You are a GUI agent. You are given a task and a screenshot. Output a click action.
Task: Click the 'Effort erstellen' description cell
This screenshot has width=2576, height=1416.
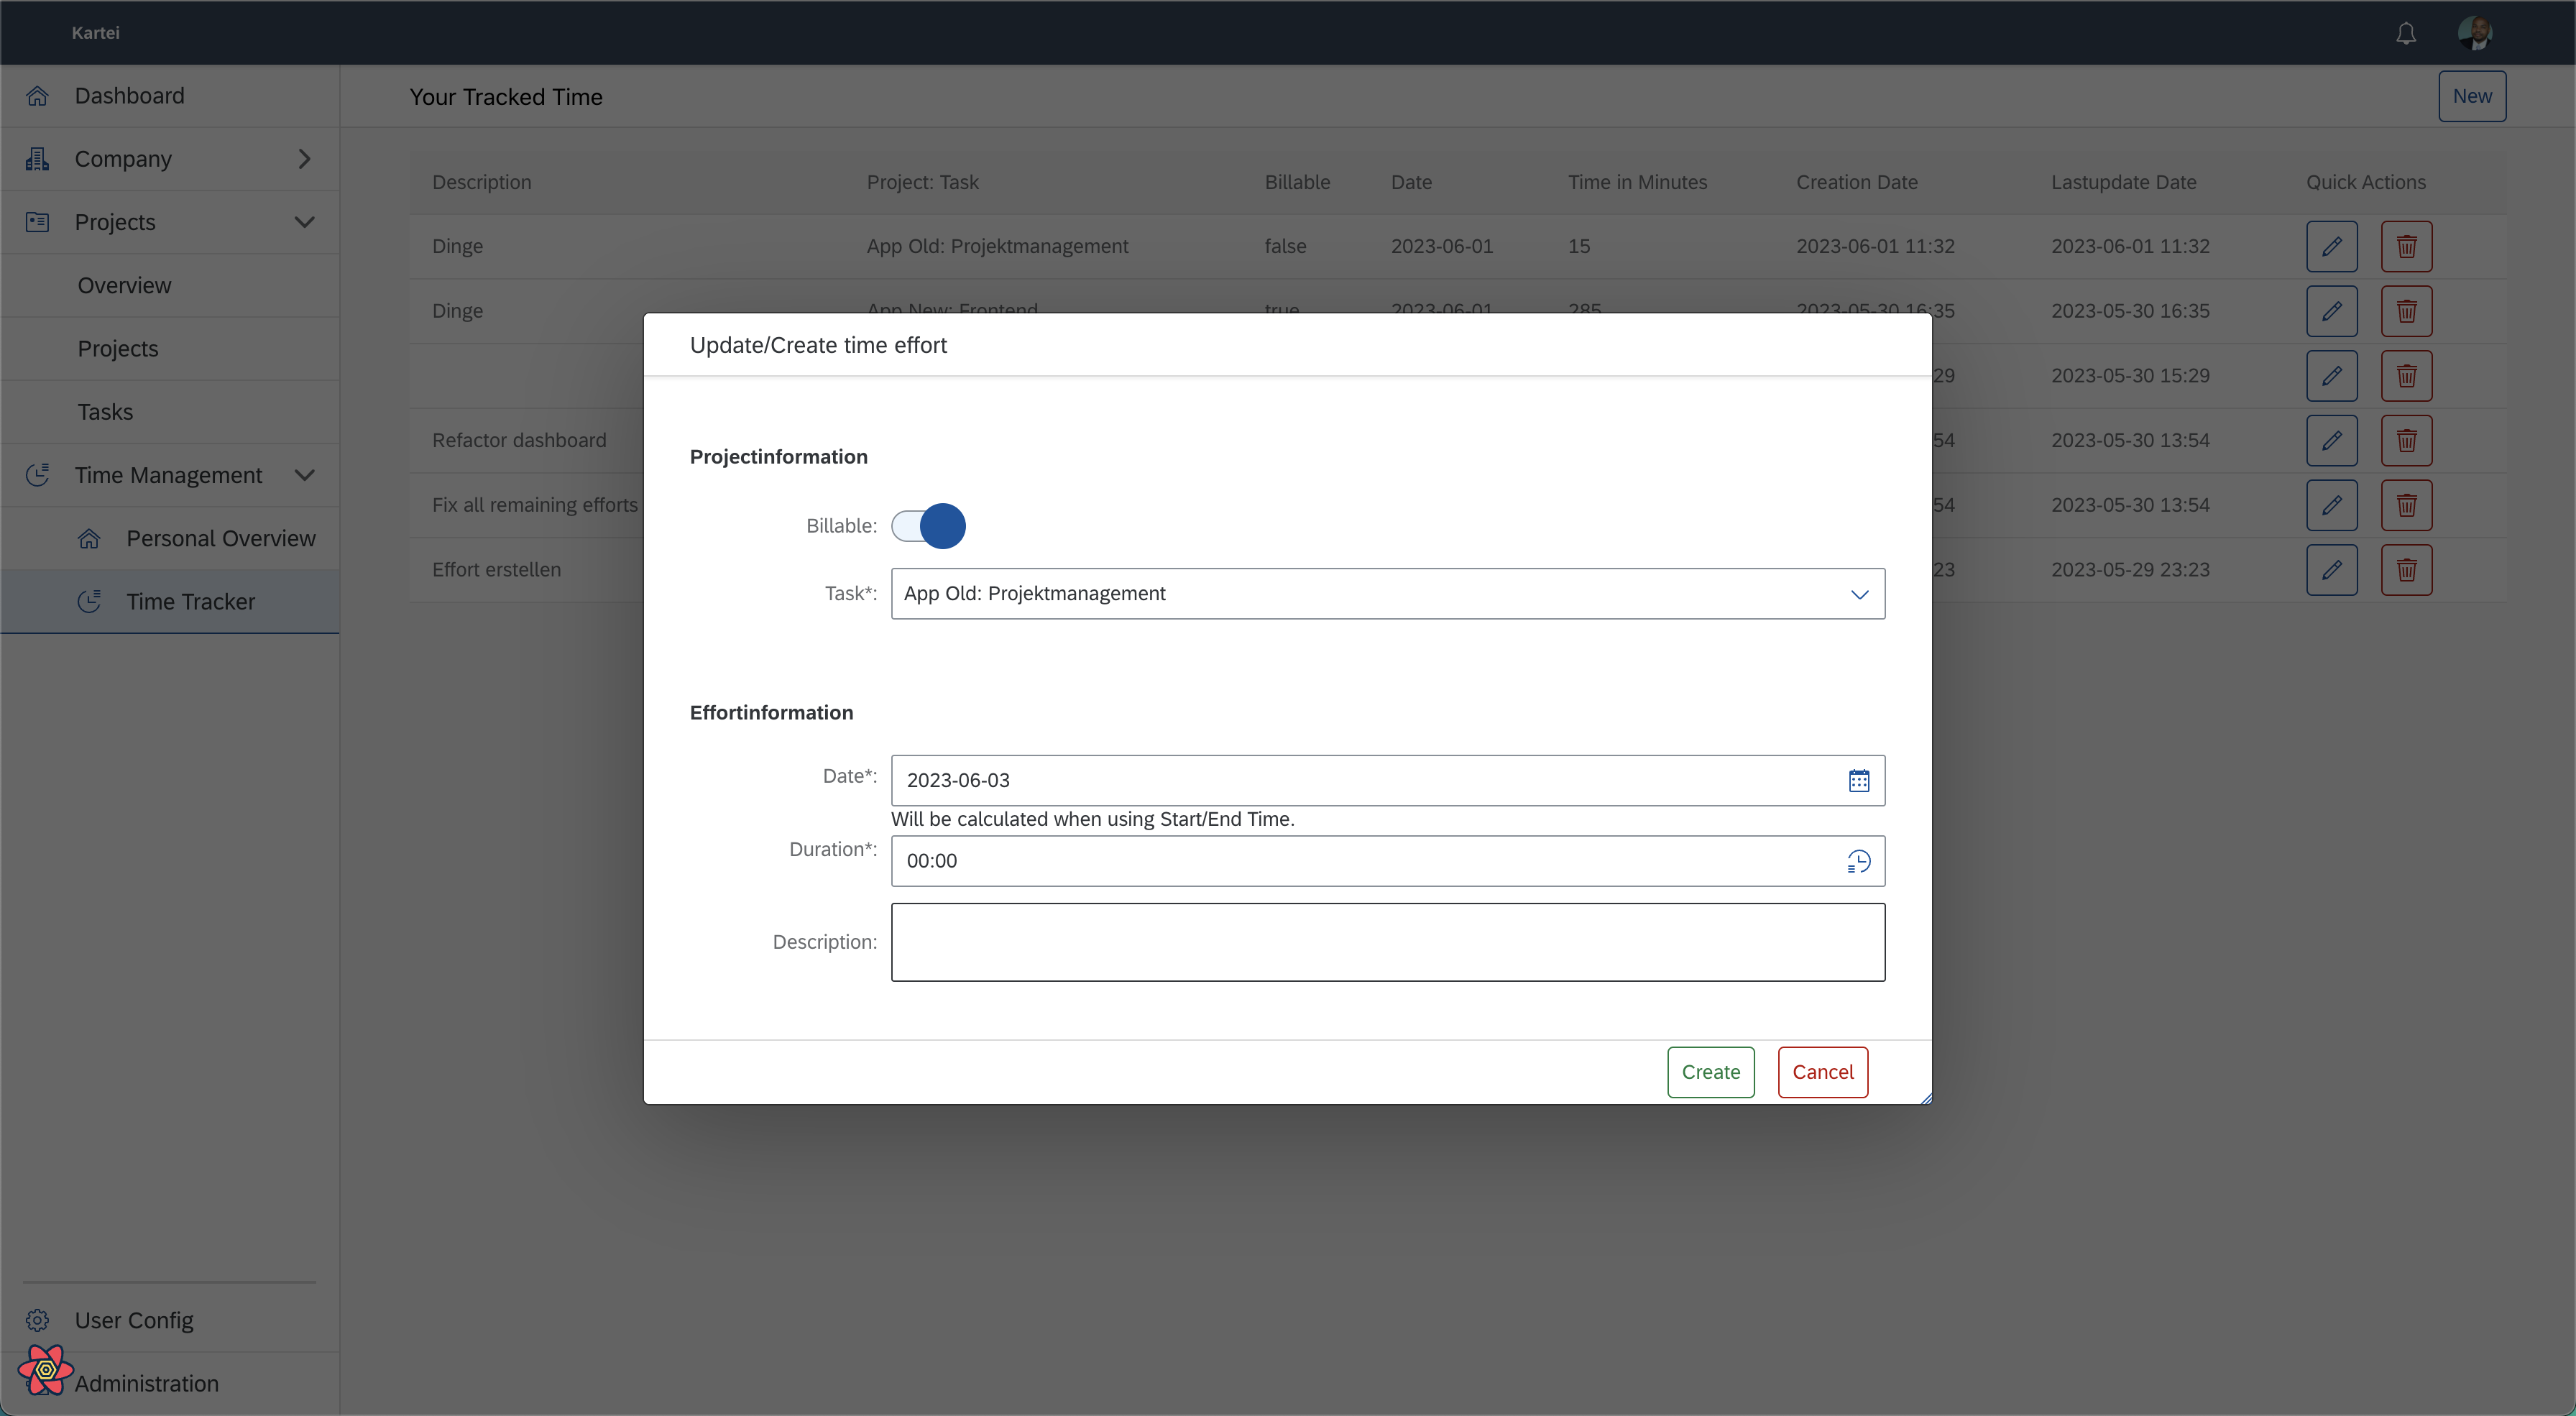click(x=496, y=570)
